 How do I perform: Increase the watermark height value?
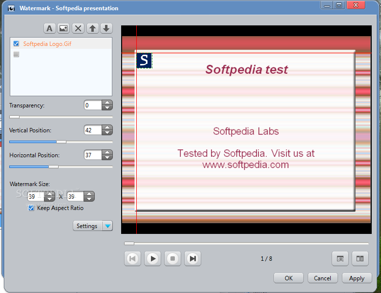89,194
